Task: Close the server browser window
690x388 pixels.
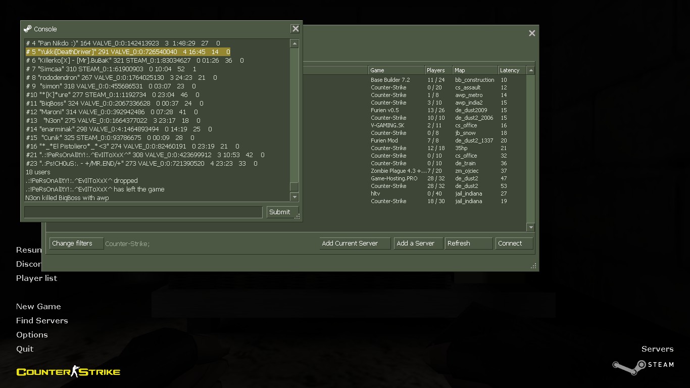Action: [532, 33]
